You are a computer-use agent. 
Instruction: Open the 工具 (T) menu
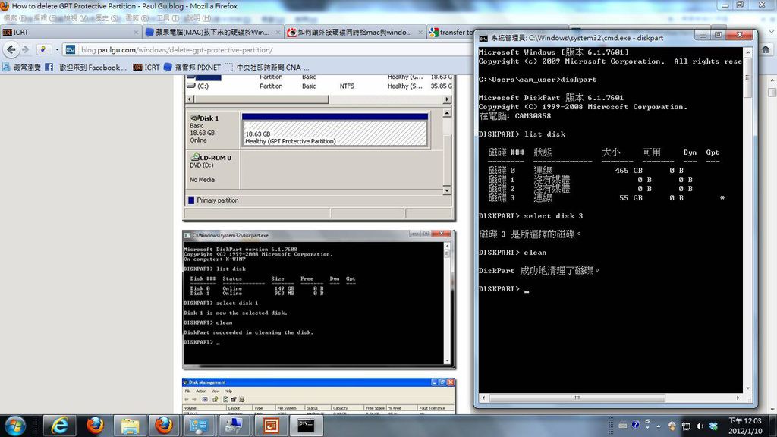click(x=169, y=18)
